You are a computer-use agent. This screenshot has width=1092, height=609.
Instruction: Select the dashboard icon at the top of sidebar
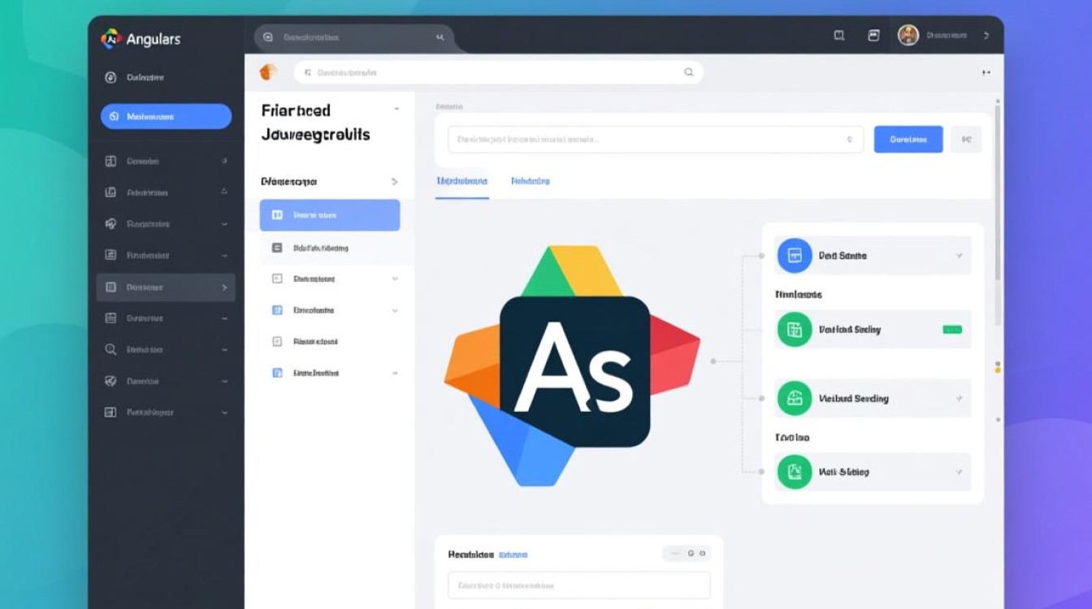tap(110, 77)
